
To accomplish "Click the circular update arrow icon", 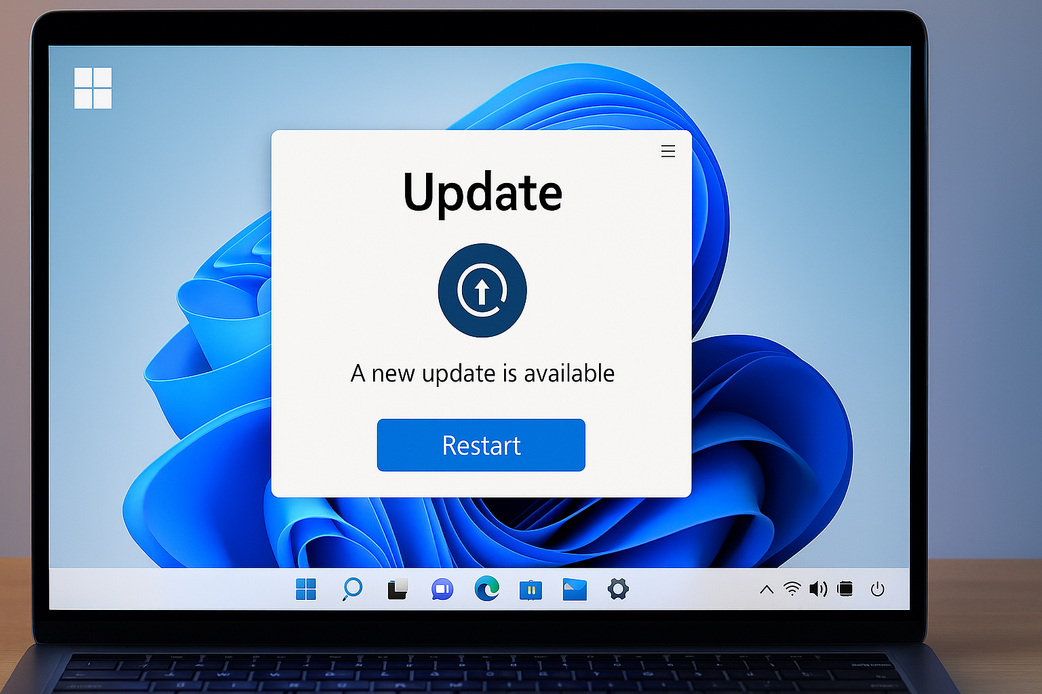I will click(x=482, y=290).
